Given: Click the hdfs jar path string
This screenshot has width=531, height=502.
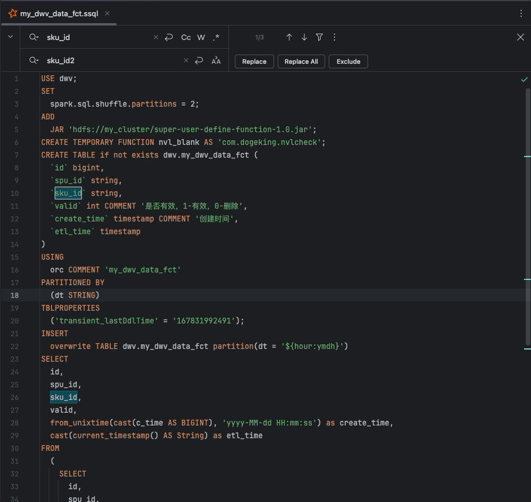Looking at the screenshot, I should (190, 129).
